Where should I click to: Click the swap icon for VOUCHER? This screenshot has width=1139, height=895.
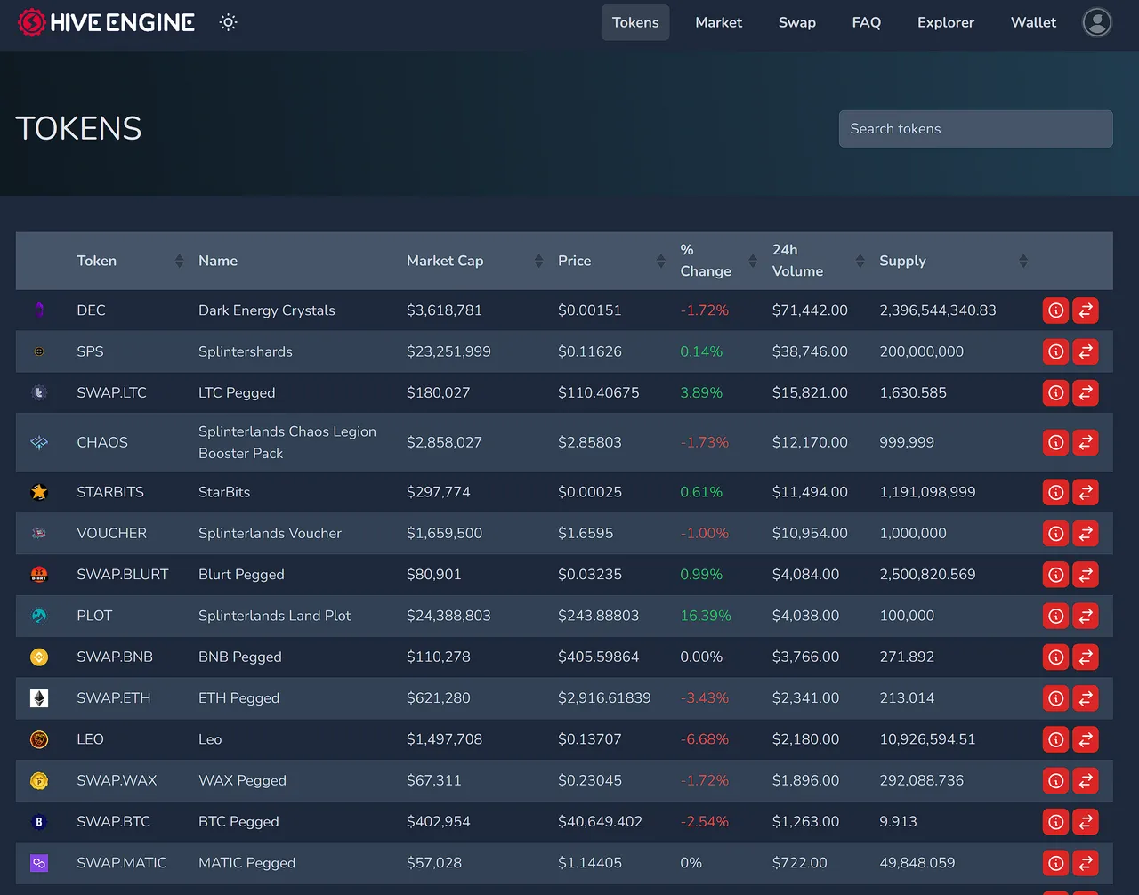click(x=1086, y=533)
